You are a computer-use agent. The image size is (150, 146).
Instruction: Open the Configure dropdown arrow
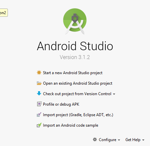119,140
